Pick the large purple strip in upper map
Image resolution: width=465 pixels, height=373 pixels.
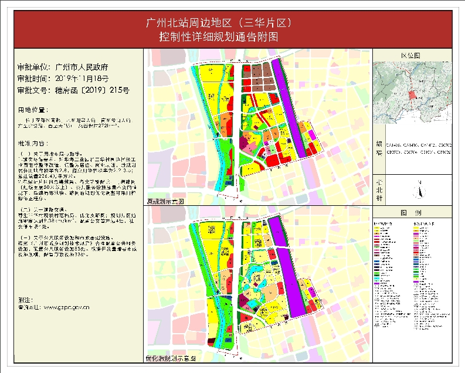(x=290, y=108)
